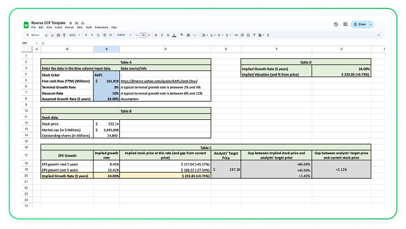Open the Extensions menu
406x229 pixels.
point(101,27)
